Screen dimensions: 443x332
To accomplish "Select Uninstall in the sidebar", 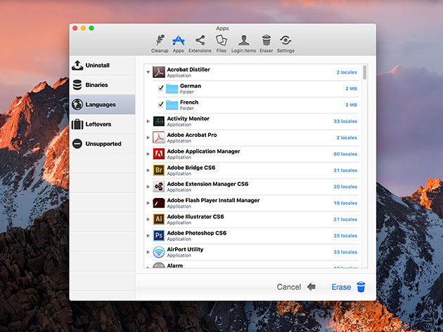I will pos(102,65).
